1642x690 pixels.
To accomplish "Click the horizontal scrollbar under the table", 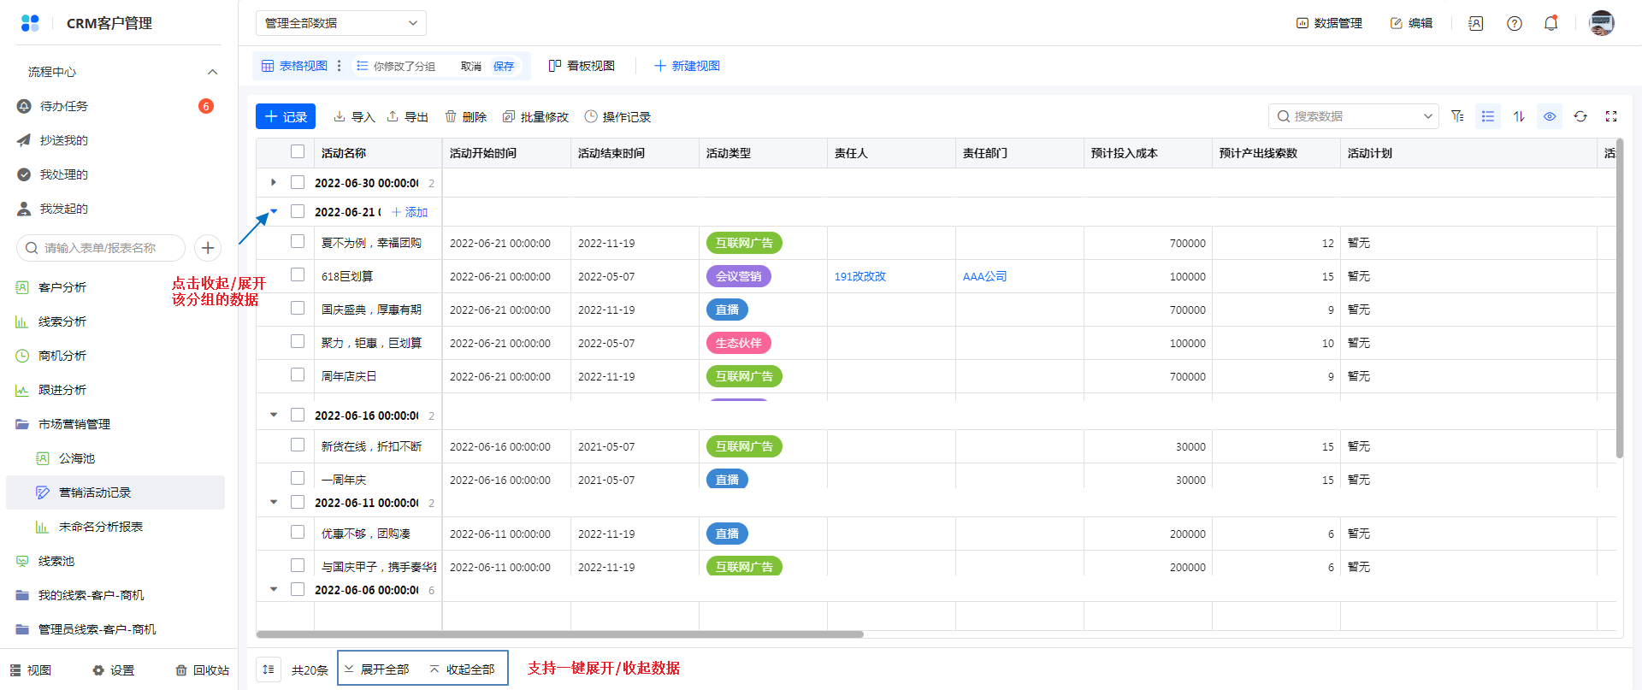I will click(559, 634).
